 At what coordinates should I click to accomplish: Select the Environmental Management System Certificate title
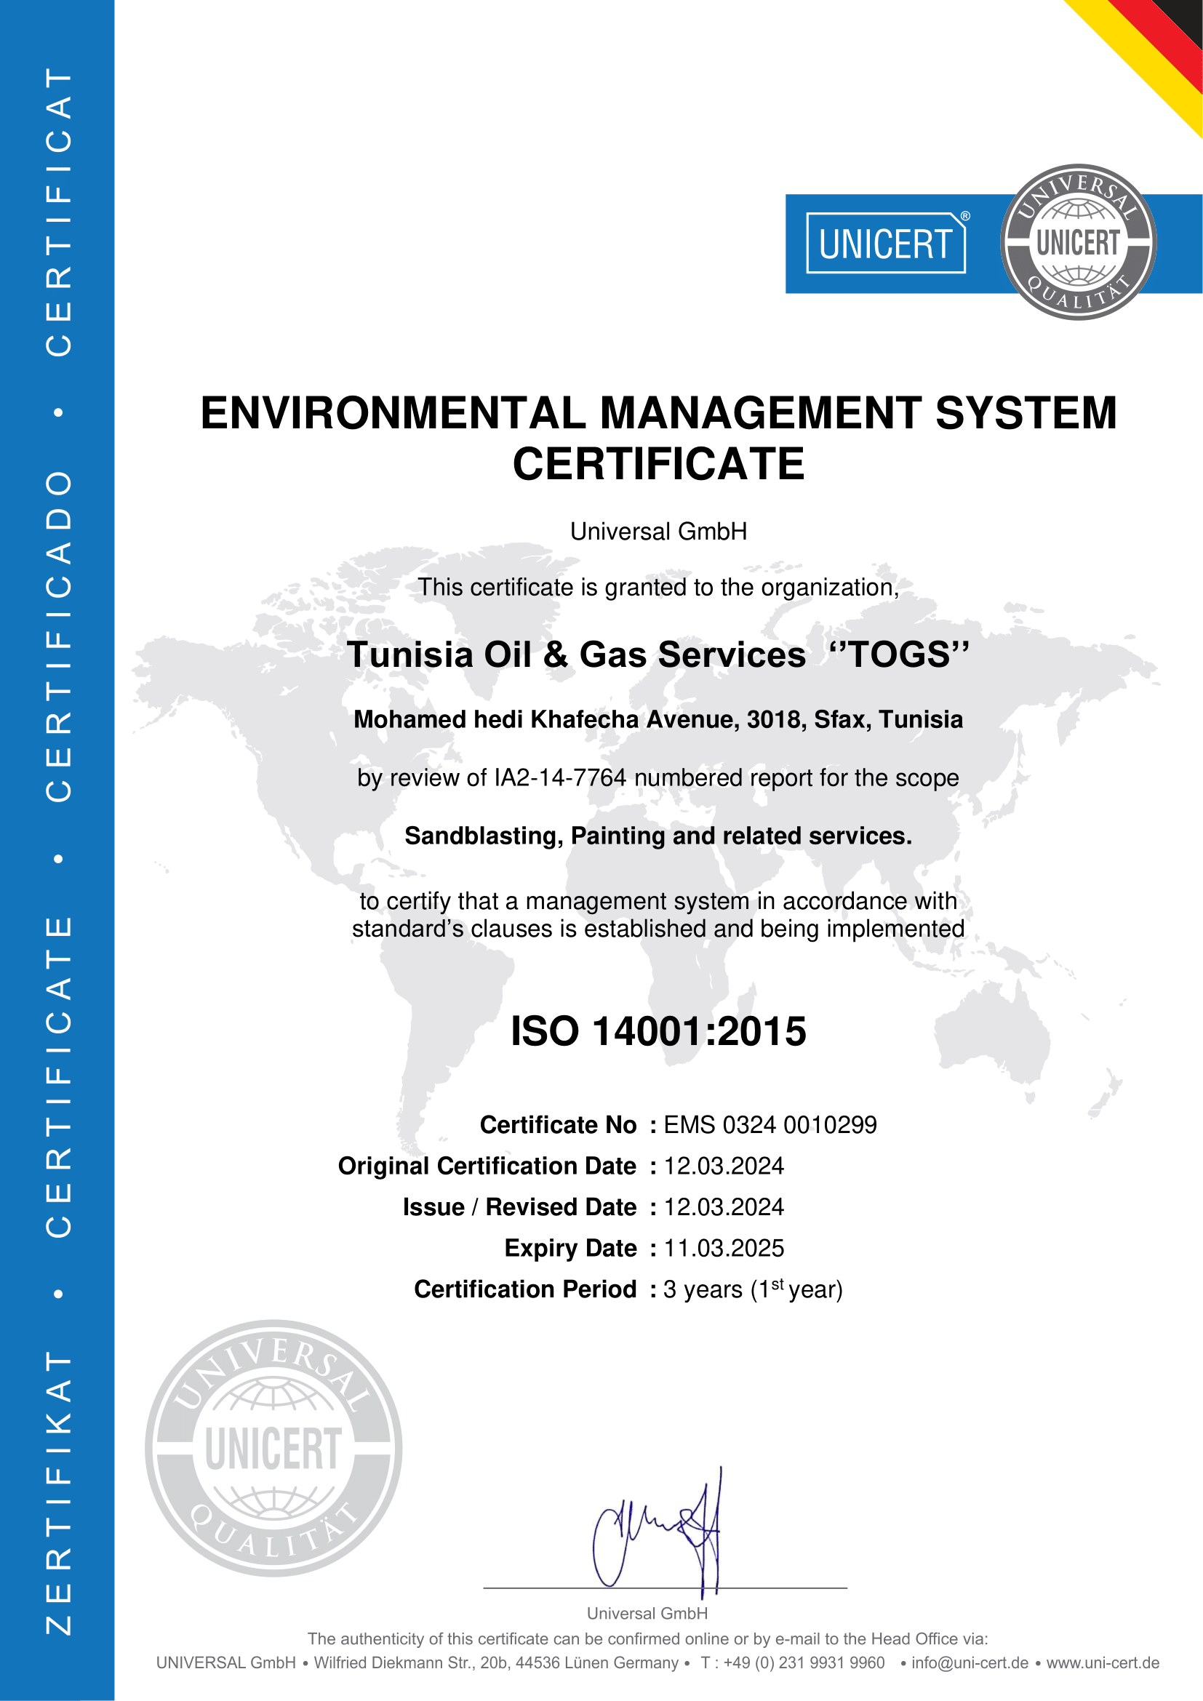[x=658, y=438]
